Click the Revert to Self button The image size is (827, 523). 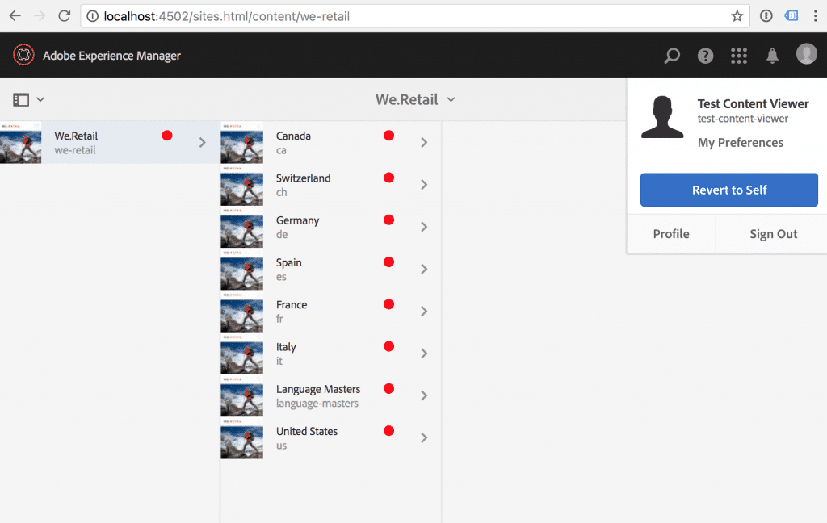tap(729, 190)
